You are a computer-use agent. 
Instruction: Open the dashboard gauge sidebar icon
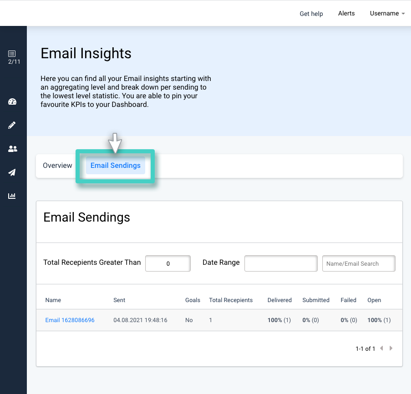pyautogui.click(x=12, y=101)
